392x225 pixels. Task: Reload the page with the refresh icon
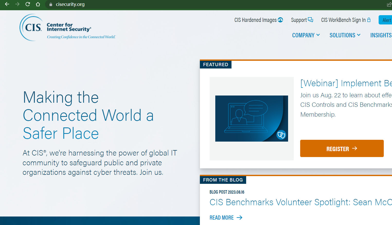28,4
